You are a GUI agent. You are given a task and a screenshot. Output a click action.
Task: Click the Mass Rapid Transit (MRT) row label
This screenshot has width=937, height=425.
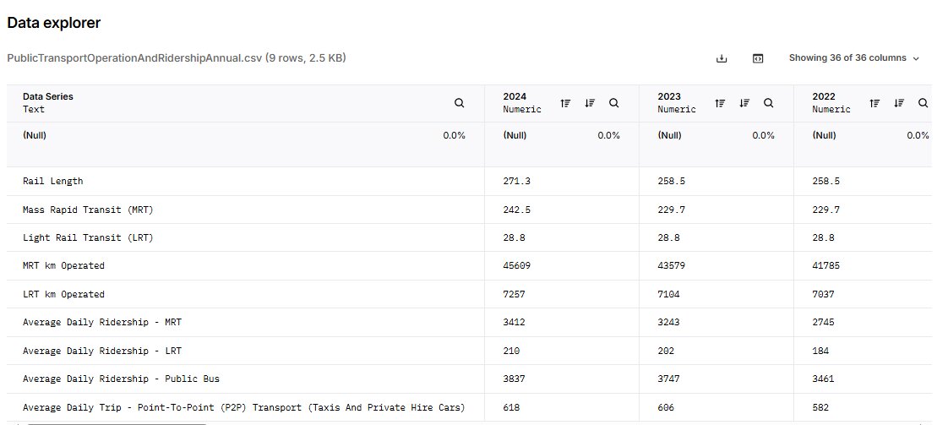tap(88, 210)
